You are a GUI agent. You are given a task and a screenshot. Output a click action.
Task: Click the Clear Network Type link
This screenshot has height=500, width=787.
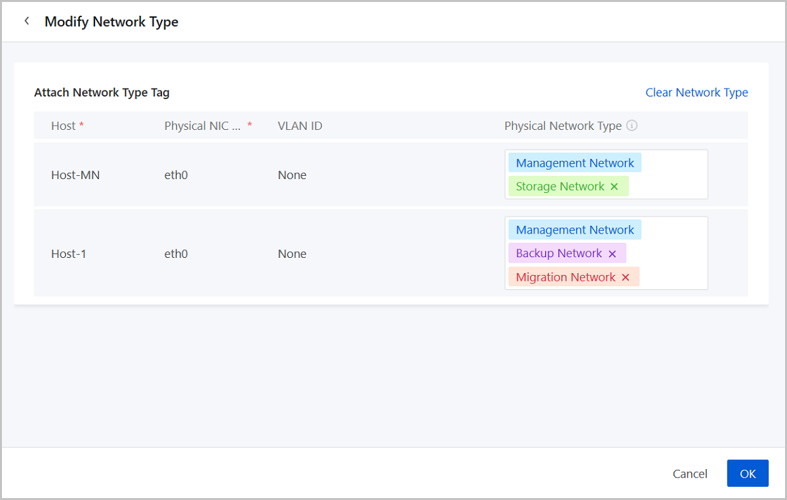tap(696, 93)
